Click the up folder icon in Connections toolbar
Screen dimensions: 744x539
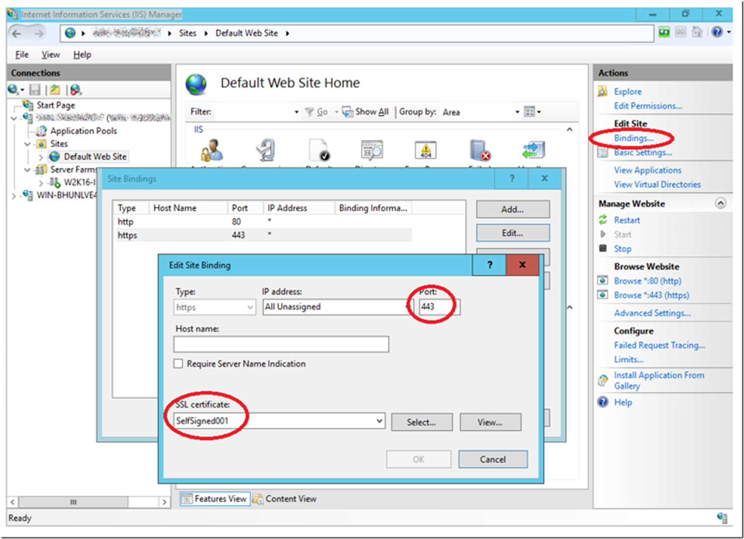(55, 90)
